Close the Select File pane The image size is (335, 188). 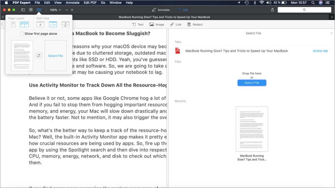click(x=331, y=33)
